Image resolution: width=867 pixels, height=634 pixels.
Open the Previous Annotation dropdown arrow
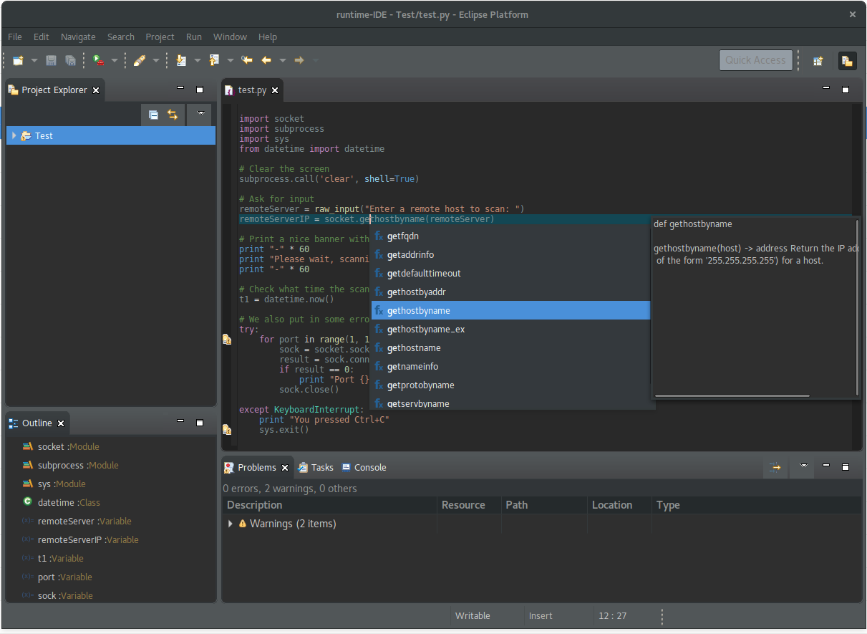click(231, 61)
